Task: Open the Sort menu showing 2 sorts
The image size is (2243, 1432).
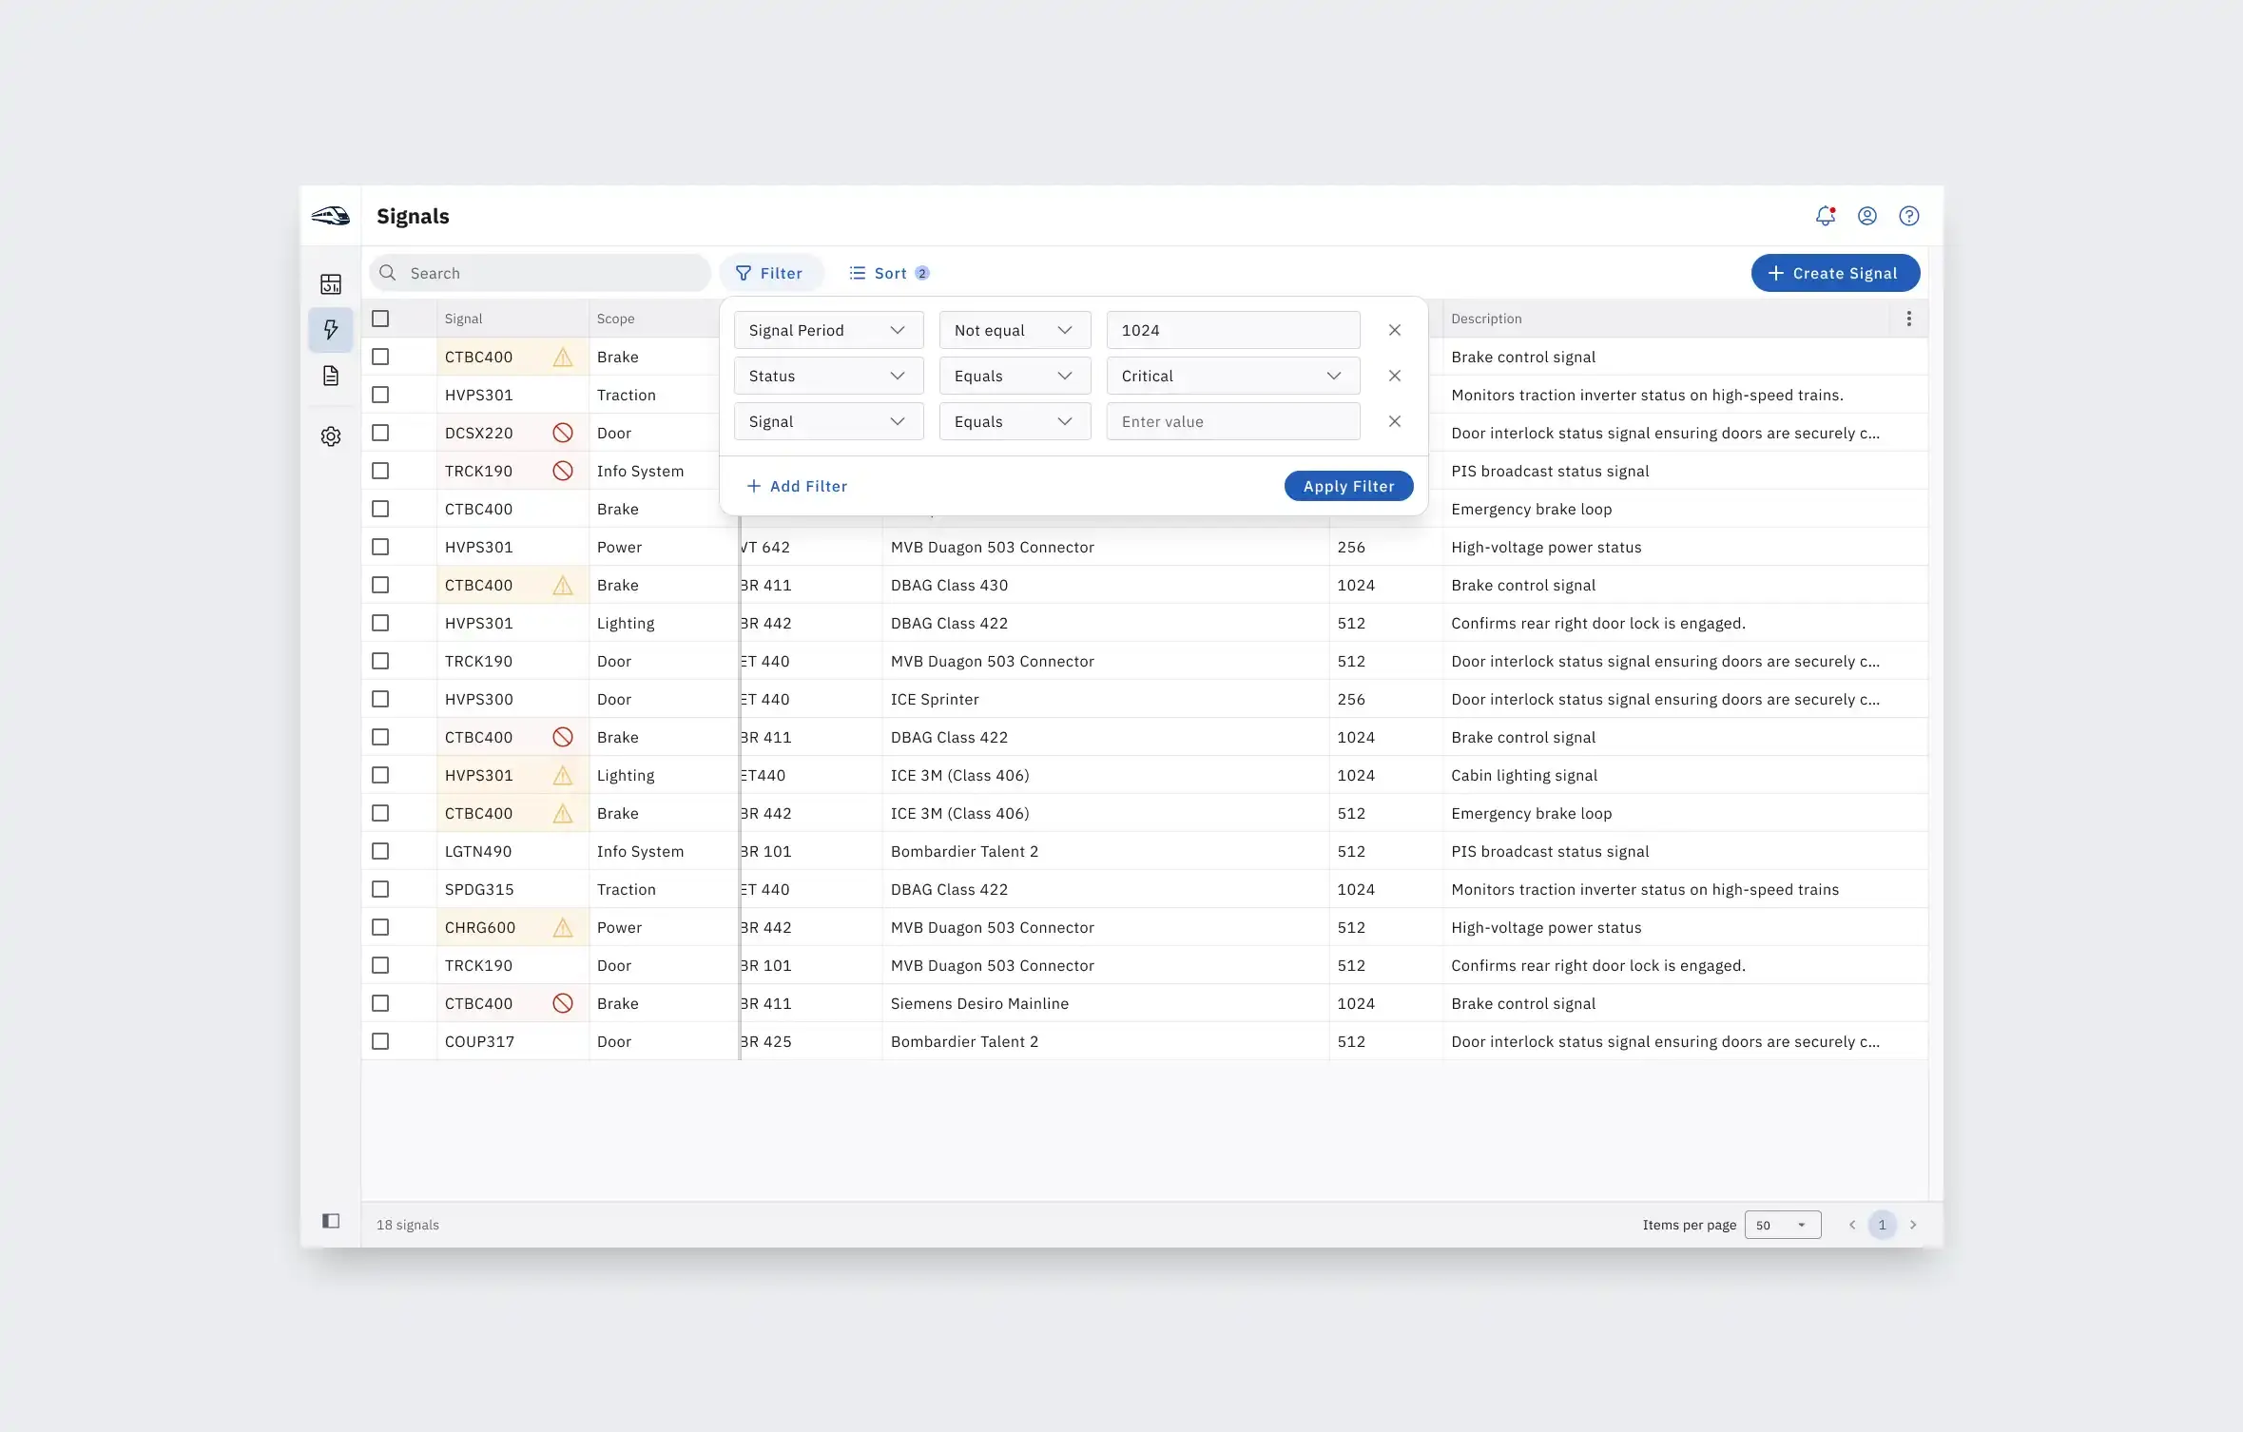Action: (x=887, y=273)
